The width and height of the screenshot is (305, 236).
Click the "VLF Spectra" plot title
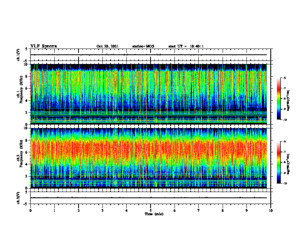click(x=44, y=46)
